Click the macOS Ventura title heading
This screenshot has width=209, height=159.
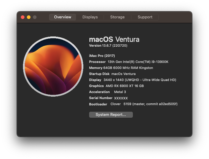(114, 39)
